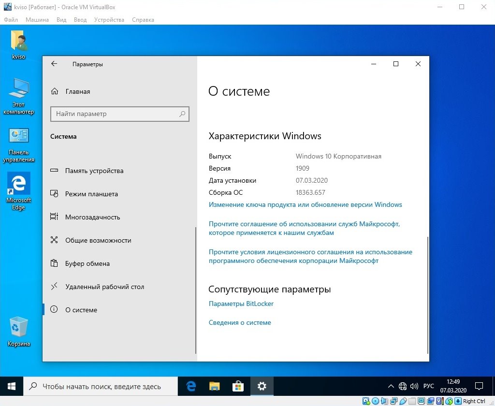Open the Файл menu in VirtualBox
This screenshot has height=406, width=495.
[x=11, y=19]
